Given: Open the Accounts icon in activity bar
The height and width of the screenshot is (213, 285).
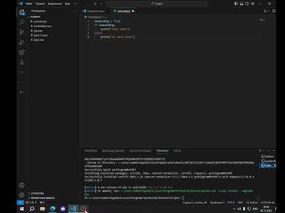Looking at the screenshot, I should click(x=22, y=185).
